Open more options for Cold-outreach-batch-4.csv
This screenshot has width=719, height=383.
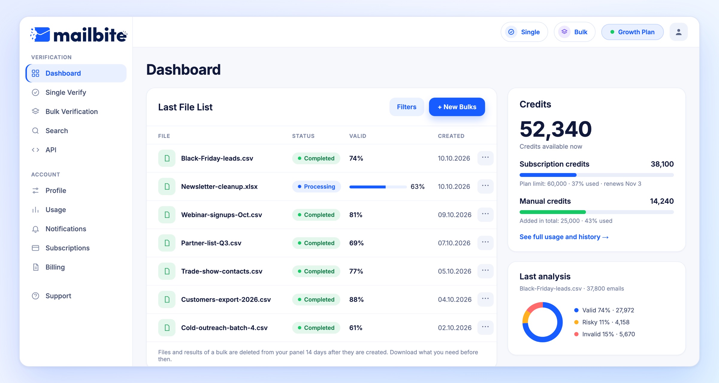click(485, 327)
